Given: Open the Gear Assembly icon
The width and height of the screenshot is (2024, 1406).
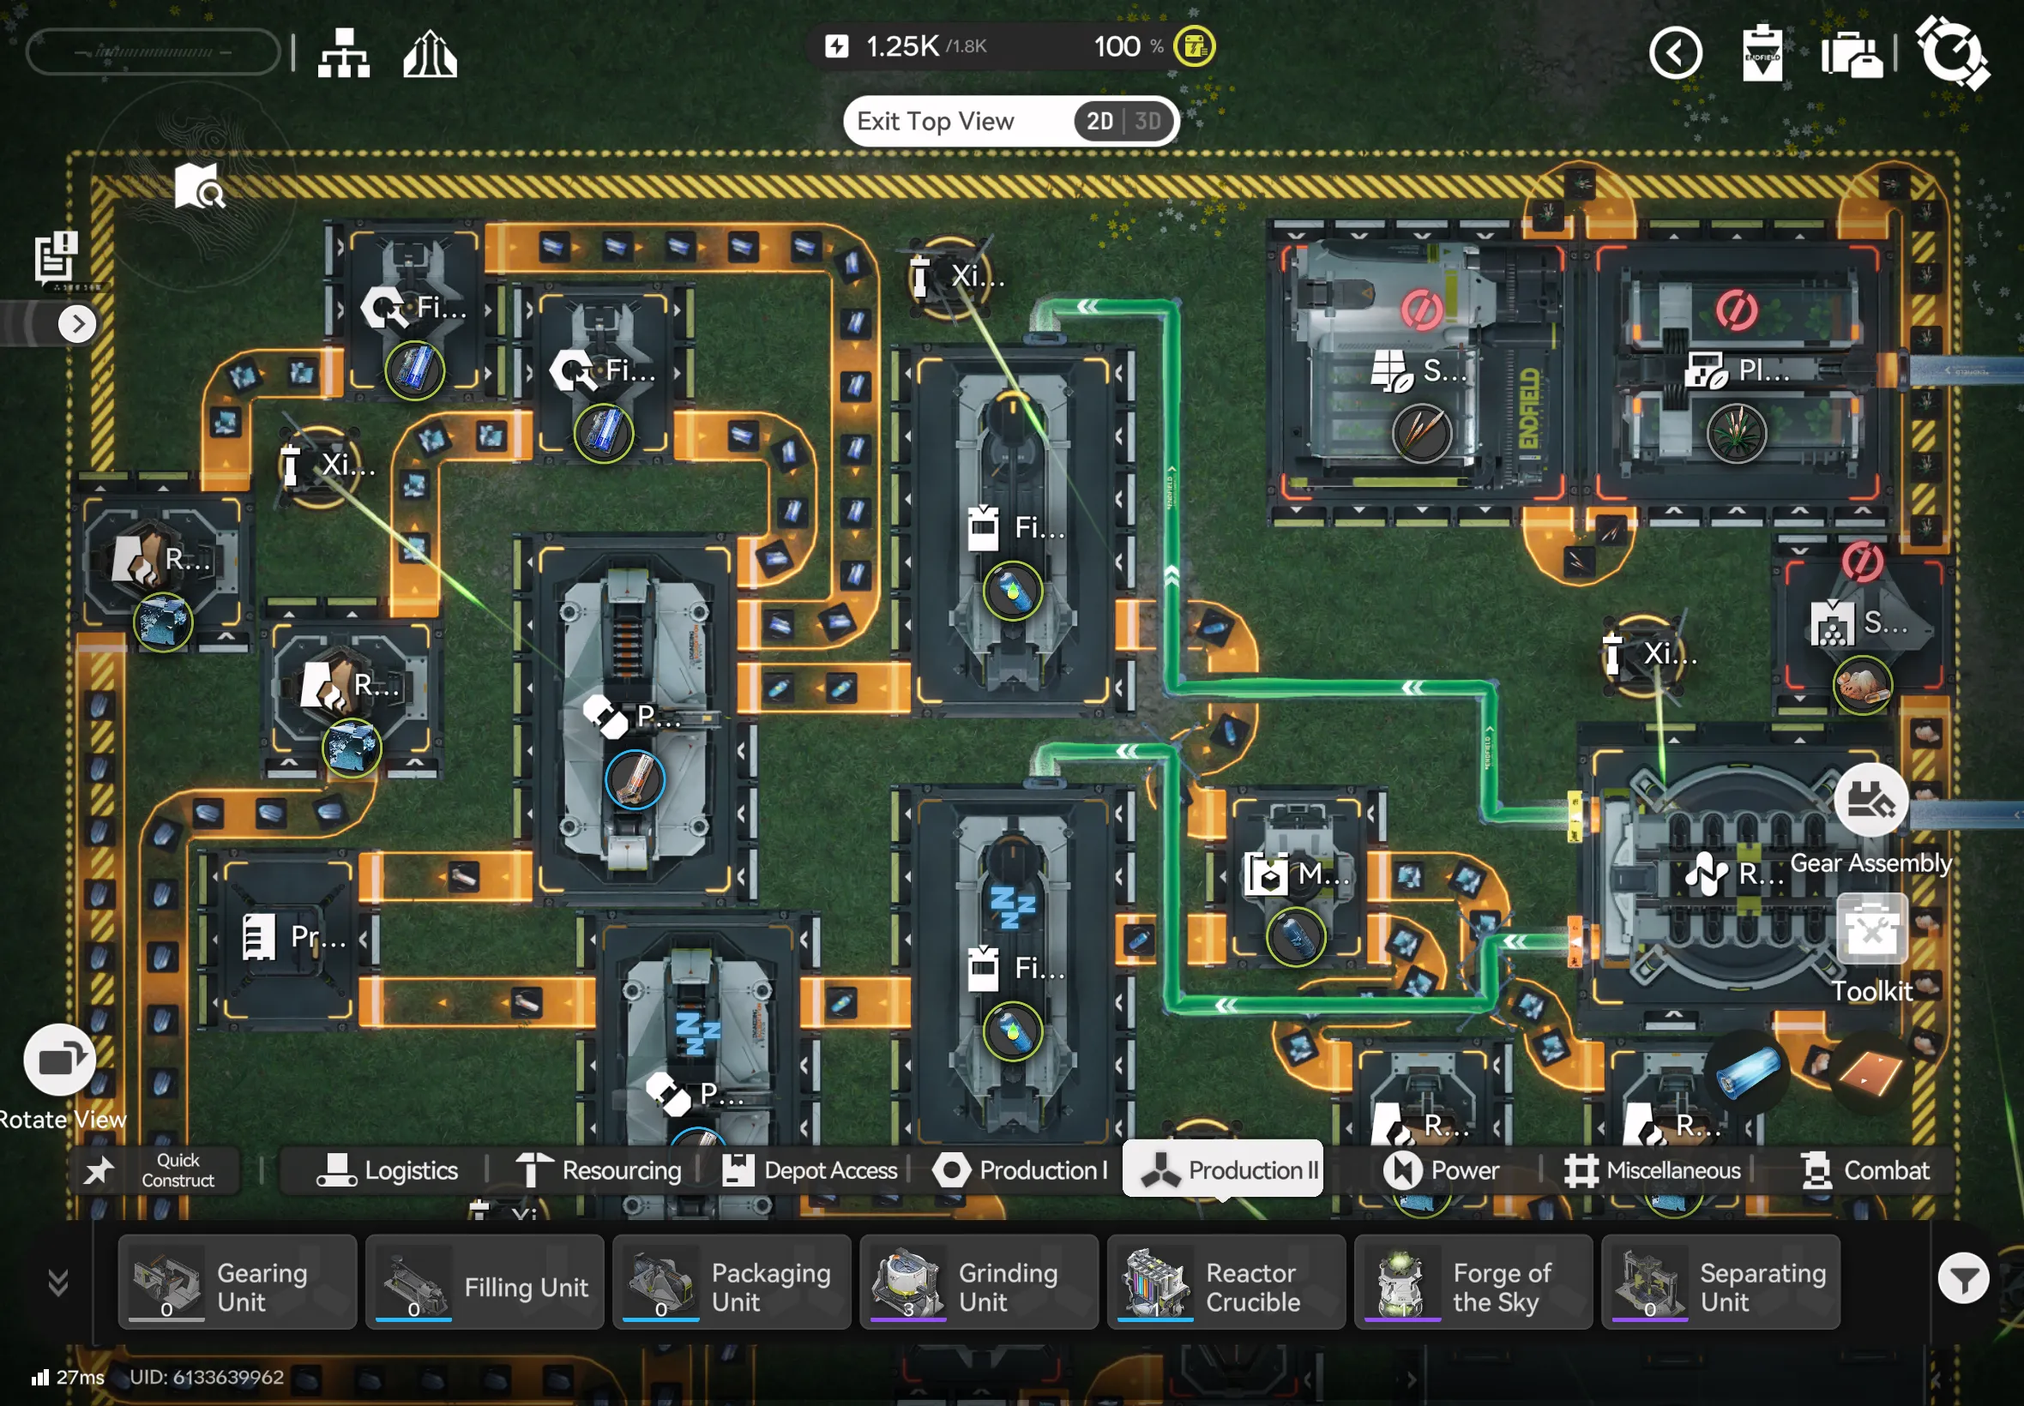Looking at the screenshot, I should [1870, 800].
